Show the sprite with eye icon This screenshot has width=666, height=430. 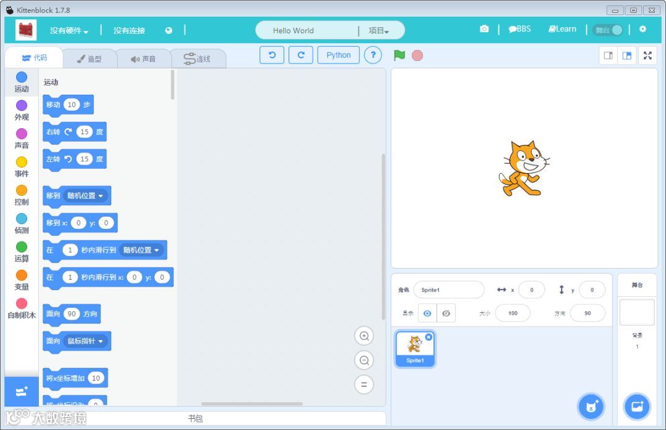point(427,314)
